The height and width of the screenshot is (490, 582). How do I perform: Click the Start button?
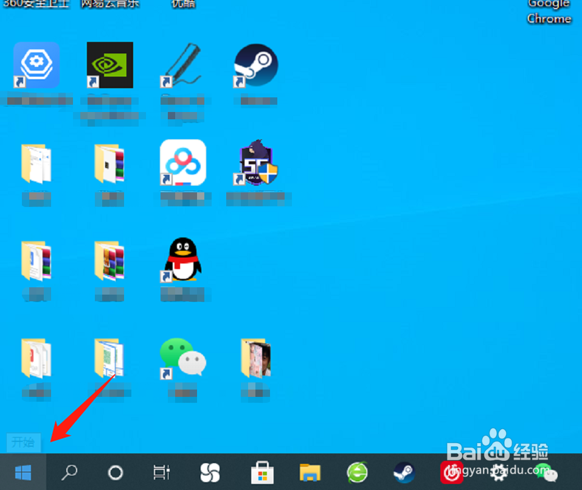(23, 472)
